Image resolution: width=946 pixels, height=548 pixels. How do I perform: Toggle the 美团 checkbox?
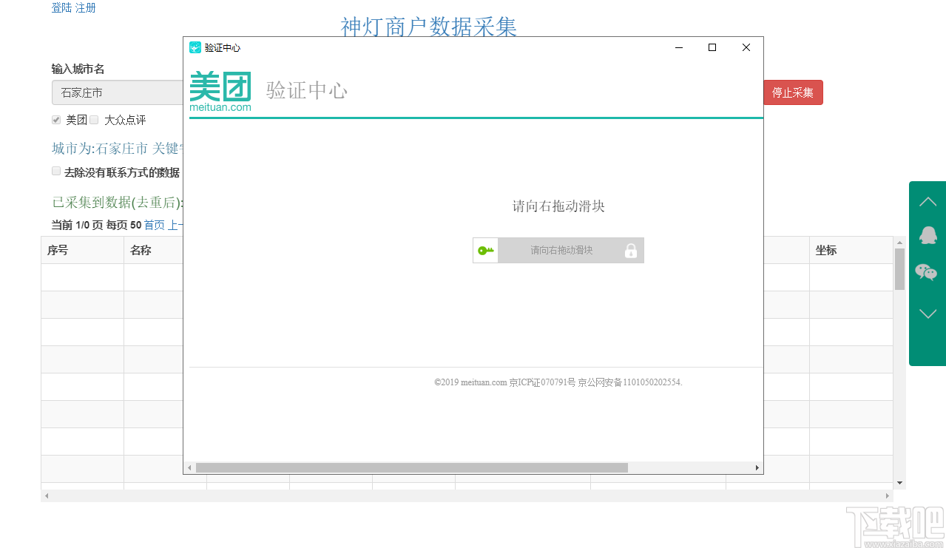(x=56, y=120)
